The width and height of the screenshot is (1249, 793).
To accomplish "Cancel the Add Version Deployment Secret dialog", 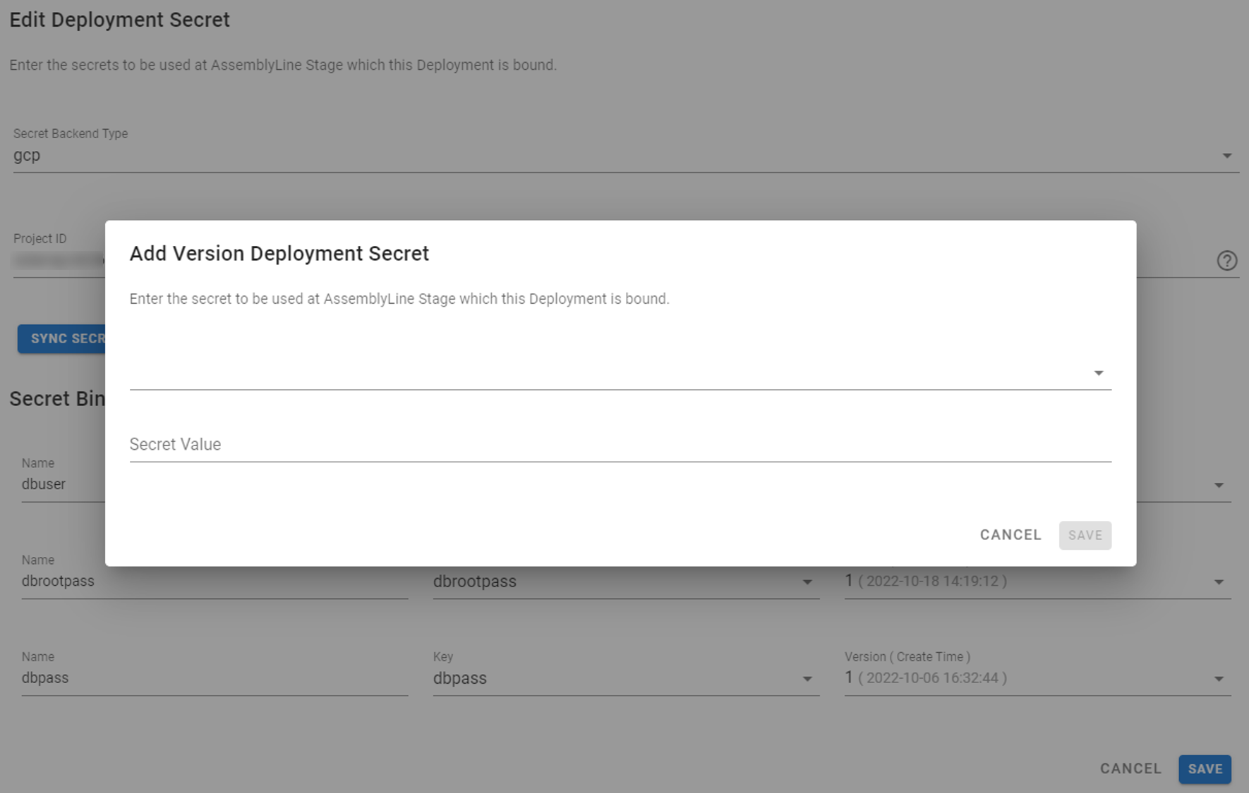I will coord(1010,535).
